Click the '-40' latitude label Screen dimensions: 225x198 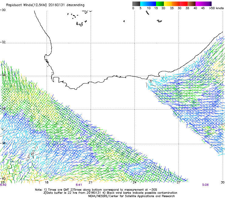pyautogui.click(x=3, y=179)
